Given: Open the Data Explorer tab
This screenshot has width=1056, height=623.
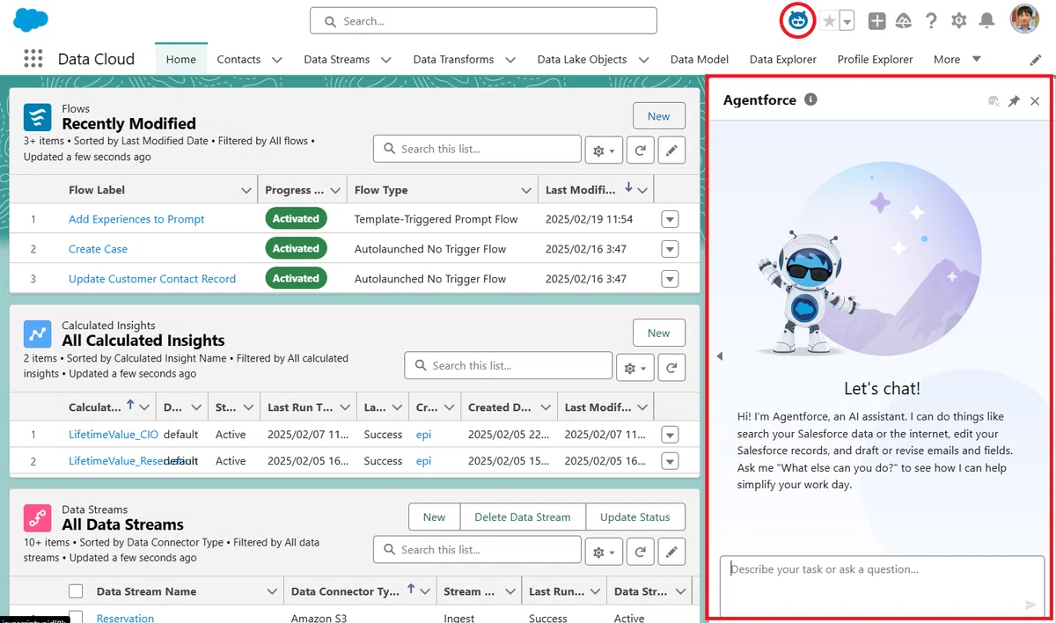Looking at the screenshot, I should (x=783, y=59).
